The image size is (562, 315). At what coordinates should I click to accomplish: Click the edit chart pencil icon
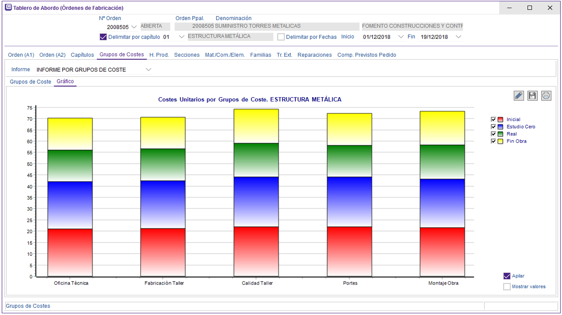coord(518,96)
